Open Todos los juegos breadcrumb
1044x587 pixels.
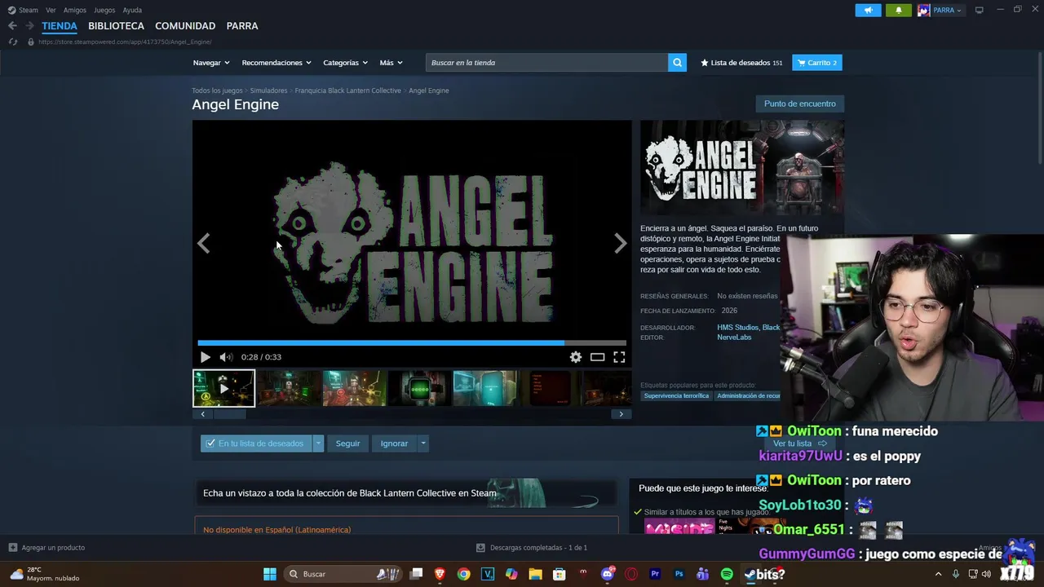click(x=217, y=90)
